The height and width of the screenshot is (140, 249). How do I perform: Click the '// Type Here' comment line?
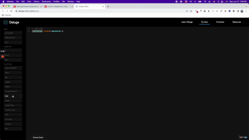37,28
